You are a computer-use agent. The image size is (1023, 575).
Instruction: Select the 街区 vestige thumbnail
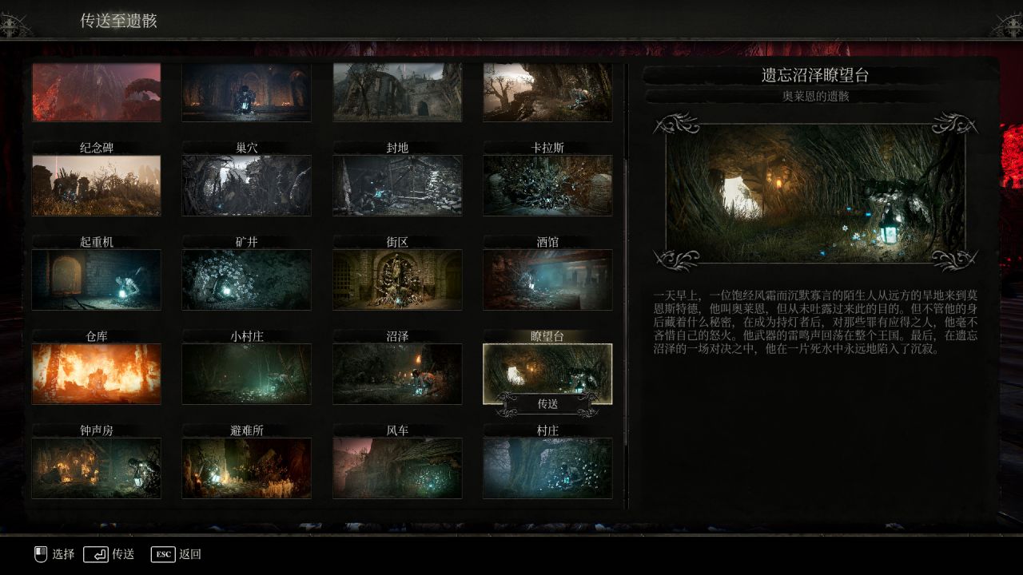tap(397, 280)
